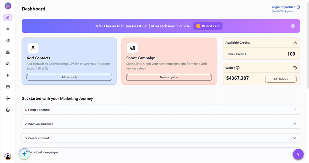Open Analytics bar chart sidebar icon
Viewport: 309px width, 163px height.
[x=8, y=52]
